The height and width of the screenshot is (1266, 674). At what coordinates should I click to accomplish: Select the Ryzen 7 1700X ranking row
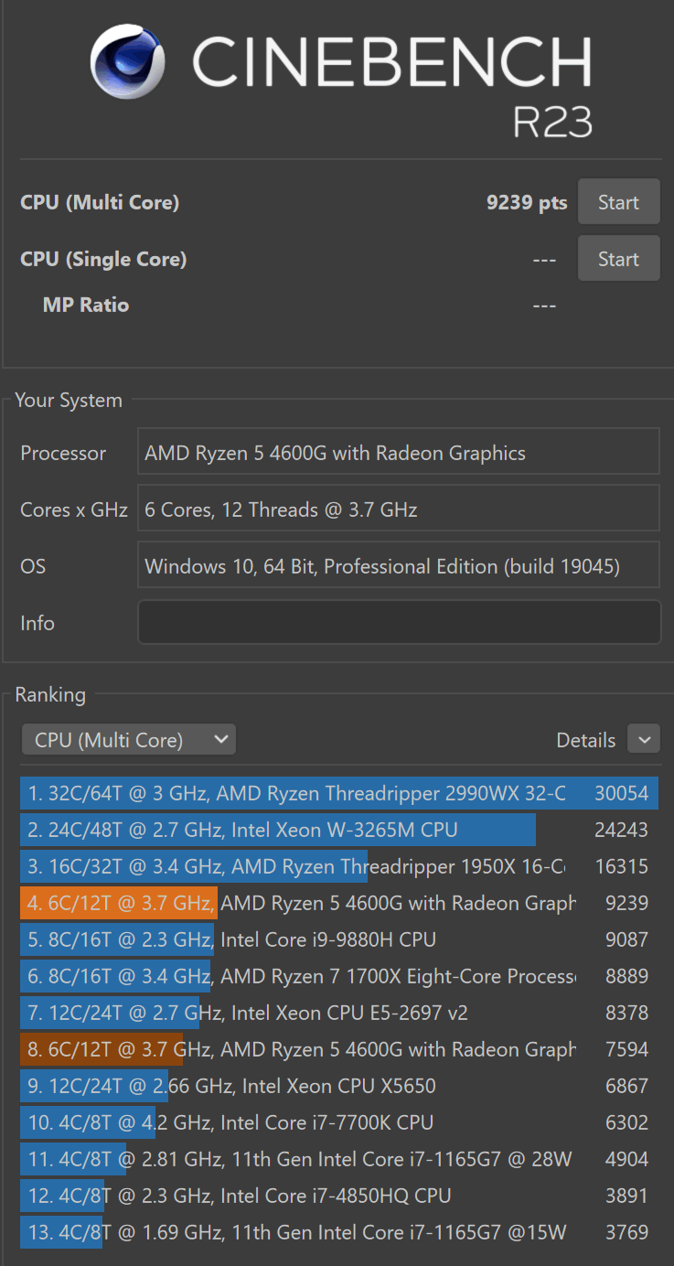coord(338,976)
